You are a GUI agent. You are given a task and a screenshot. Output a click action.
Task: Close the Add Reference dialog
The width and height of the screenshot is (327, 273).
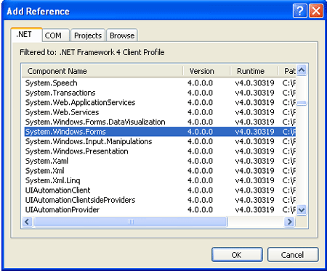pos(316,11)
